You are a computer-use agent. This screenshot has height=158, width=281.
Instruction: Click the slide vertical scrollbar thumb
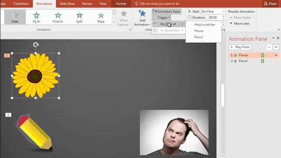click(223, 95)
